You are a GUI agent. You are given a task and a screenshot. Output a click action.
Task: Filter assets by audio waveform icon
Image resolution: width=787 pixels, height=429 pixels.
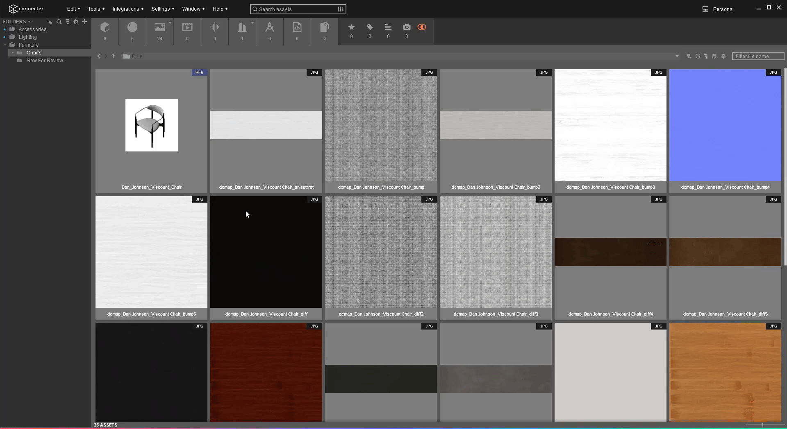[214, 27]
